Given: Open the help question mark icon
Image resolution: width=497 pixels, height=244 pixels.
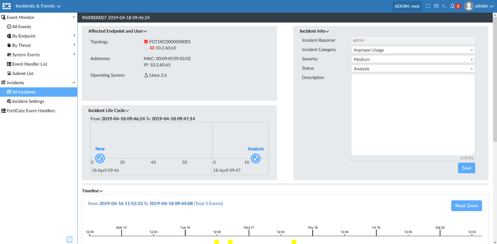Looking at the screenshot, I should [x=436, y=6].
